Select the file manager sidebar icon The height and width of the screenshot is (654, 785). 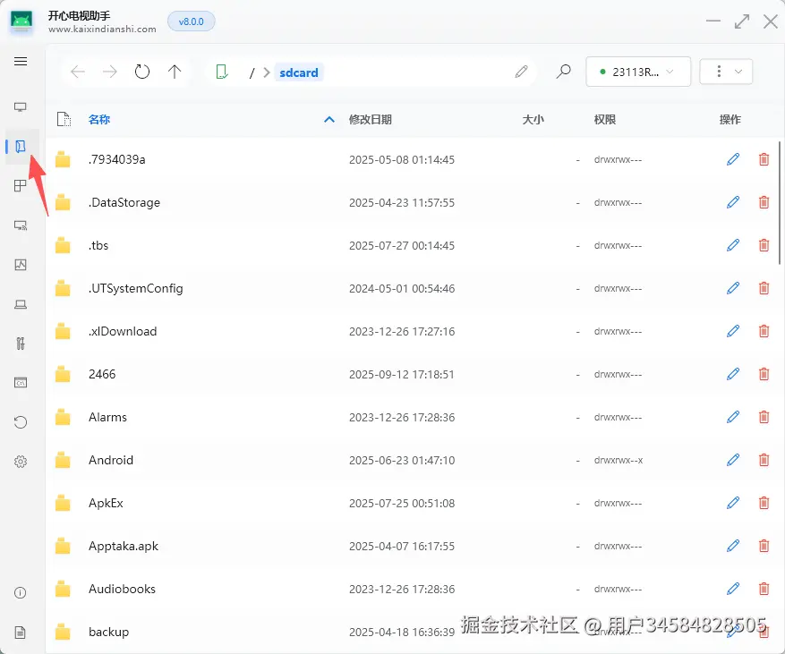coord(21,146)
